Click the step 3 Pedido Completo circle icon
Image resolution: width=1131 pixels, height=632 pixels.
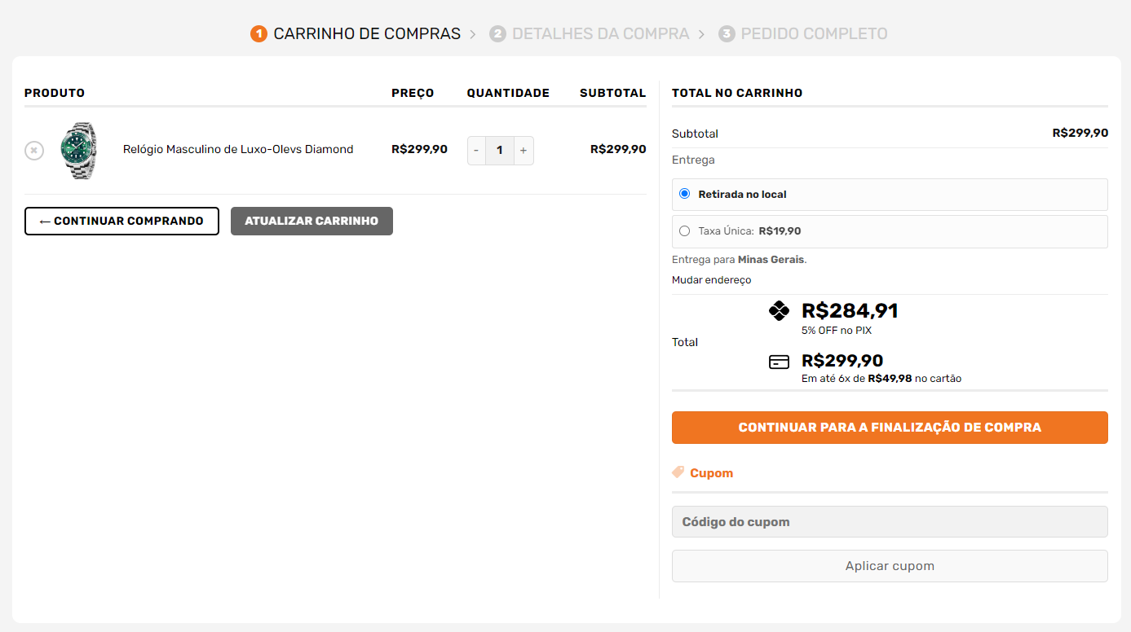click(x=726, y=33)
